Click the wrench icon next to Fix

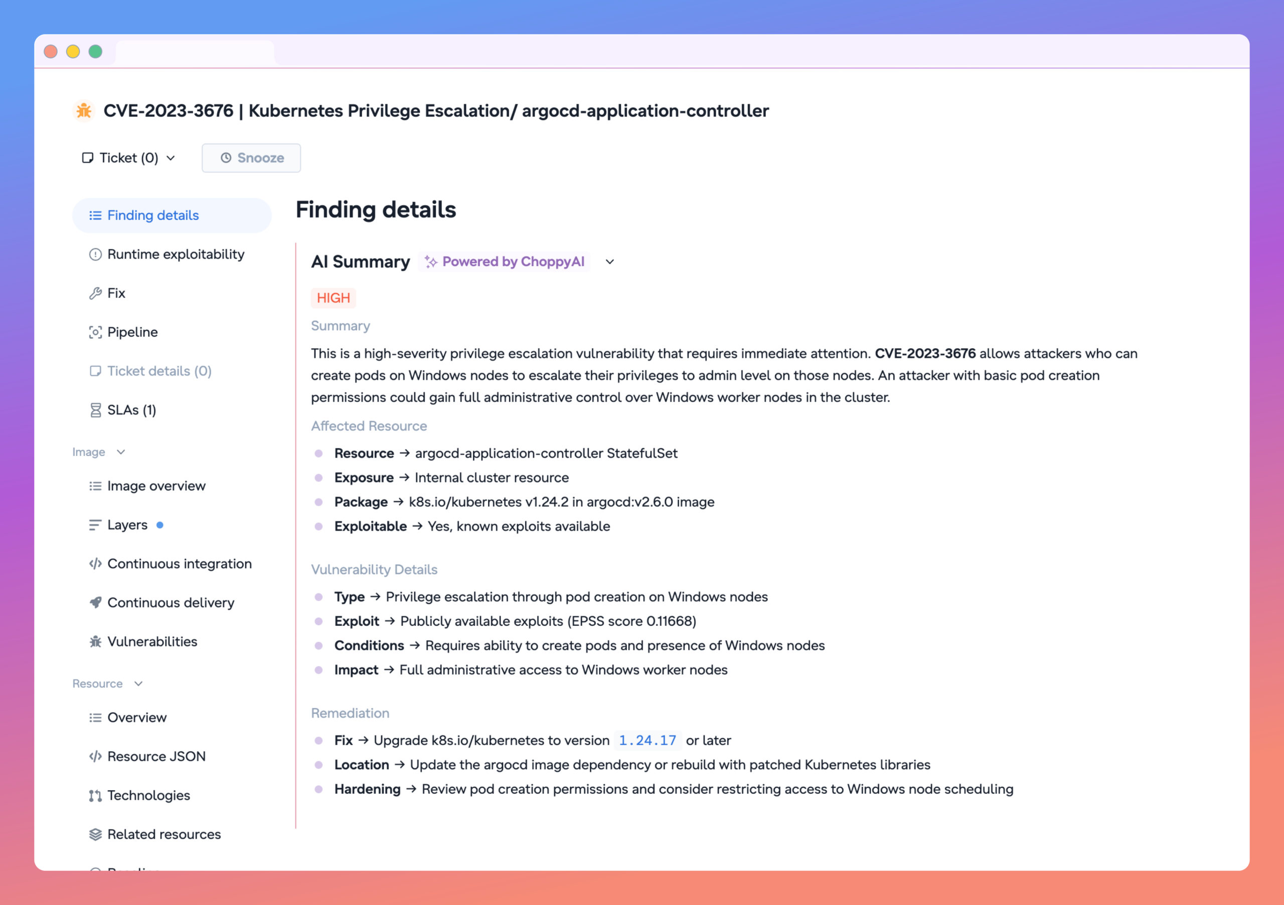tap(96, 293)
